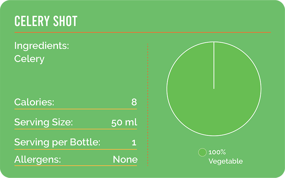Screen dimensions: 285x178
Task: Click the Calories: label
Action: click(34, 102)
